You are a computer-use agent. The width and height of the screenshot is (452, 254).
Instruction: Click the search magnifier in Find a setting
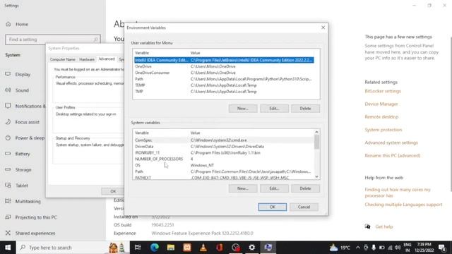point(96,40)
